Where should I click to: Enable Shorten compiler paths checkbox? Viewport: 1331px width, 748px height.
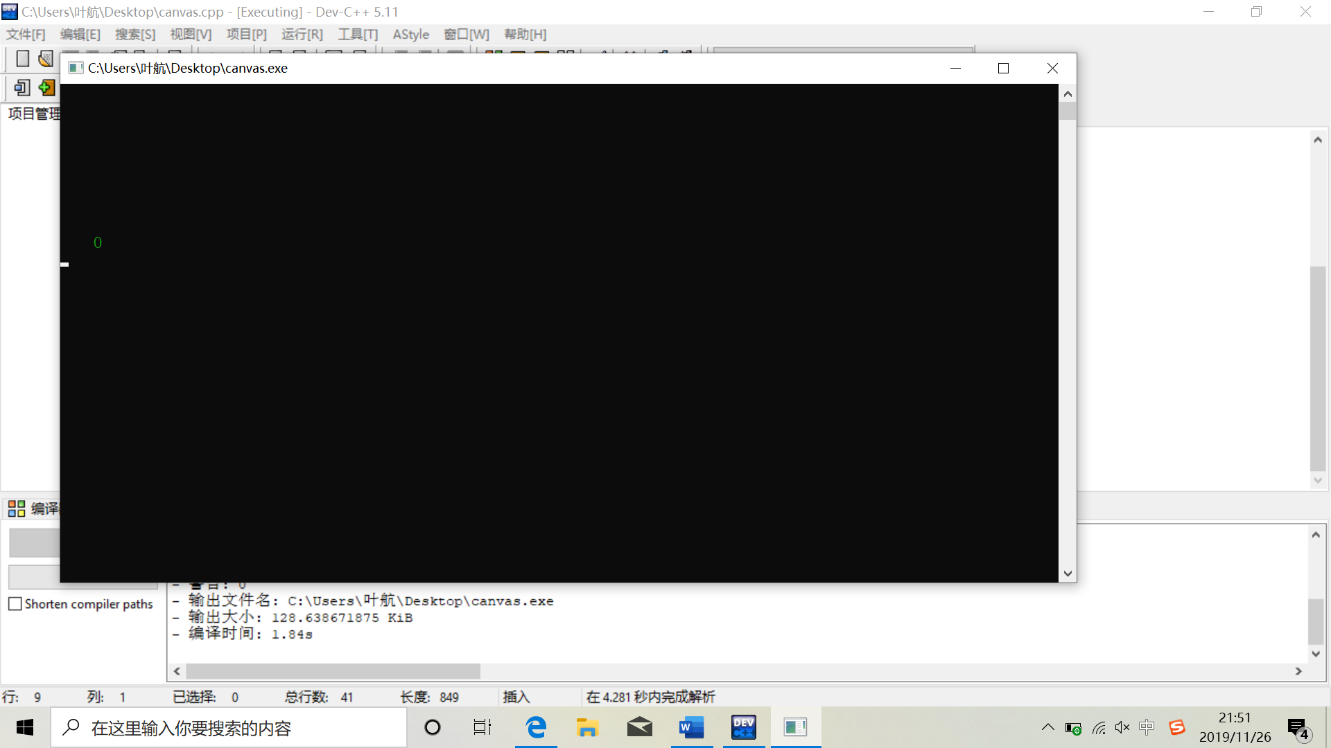pos(15,604)
